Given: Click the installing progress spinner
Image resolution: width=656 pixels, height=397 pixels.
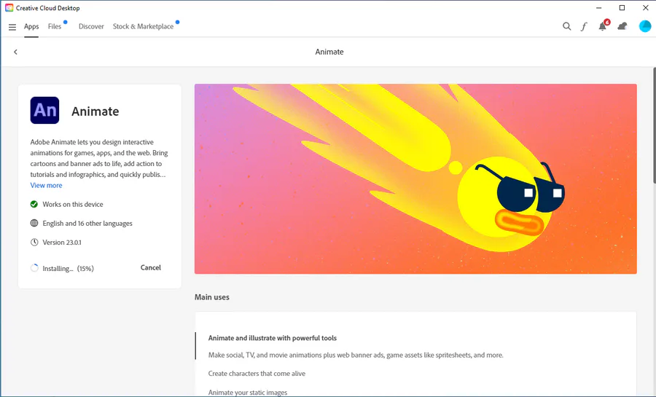Looking at the screenshot, I should click(x=34, y=268).
